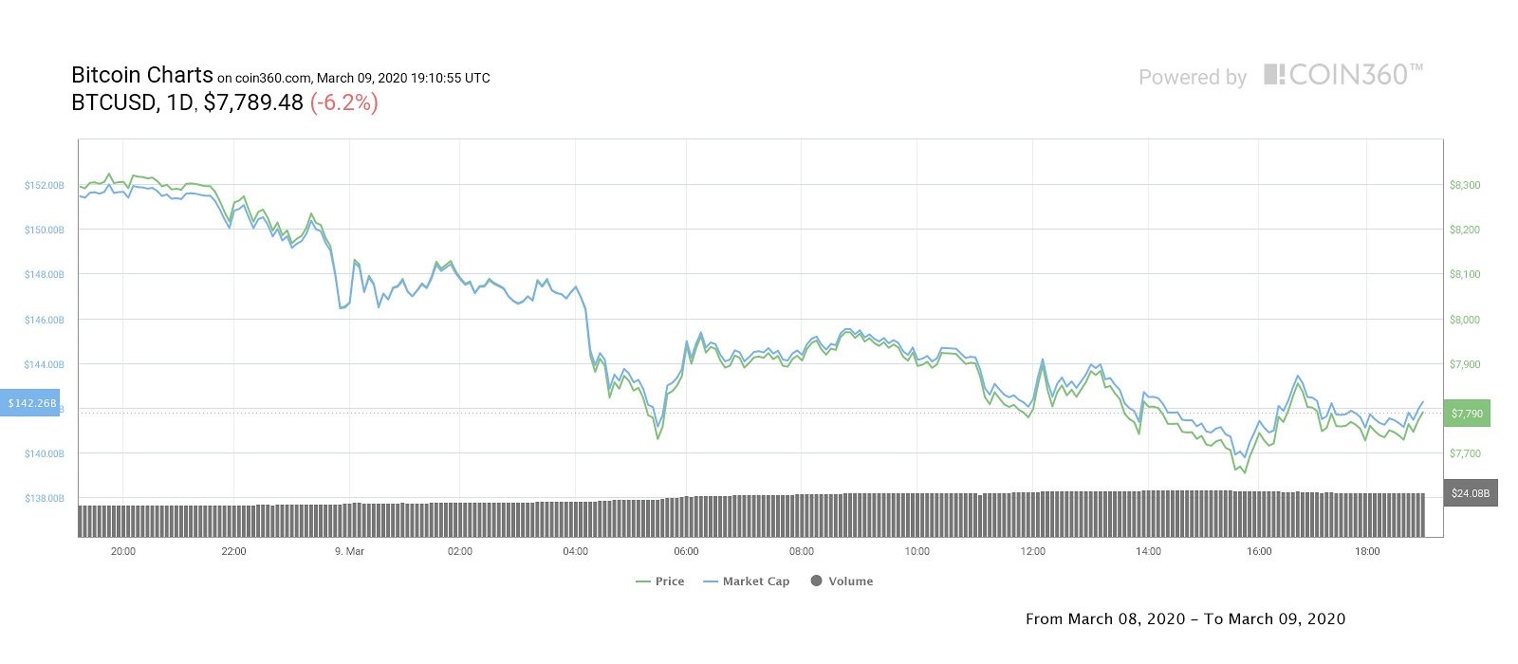Image resolution: width=1518 pixels, height=664 pixels.
Task: Click the green $7,790 price badge
Action: click(1467, 414)
